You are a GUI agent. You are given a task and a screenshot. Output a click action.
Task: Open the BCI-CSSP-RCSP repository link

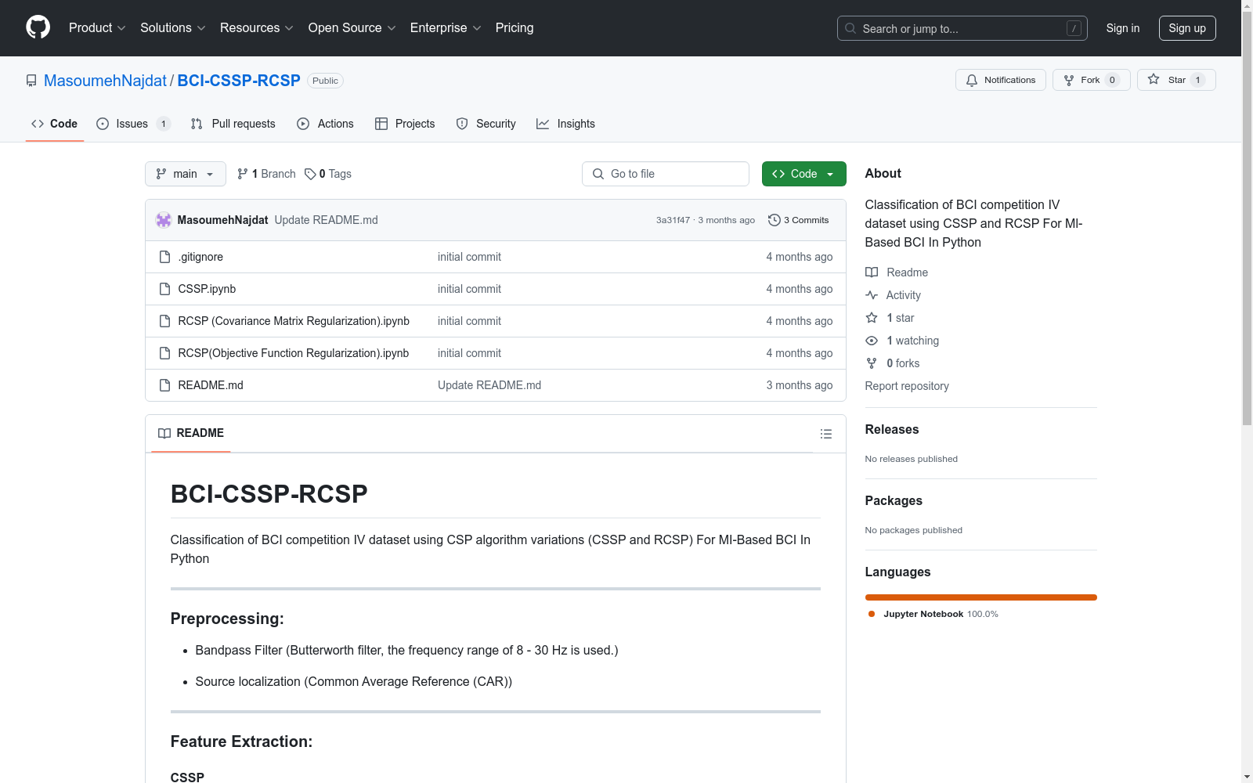click(239, 81)
